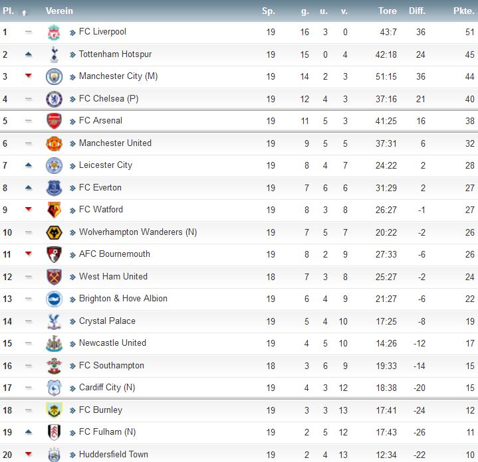Click the Pkte. column header
478x462 pixels.
pyautogui.click(x=463, y=11)
